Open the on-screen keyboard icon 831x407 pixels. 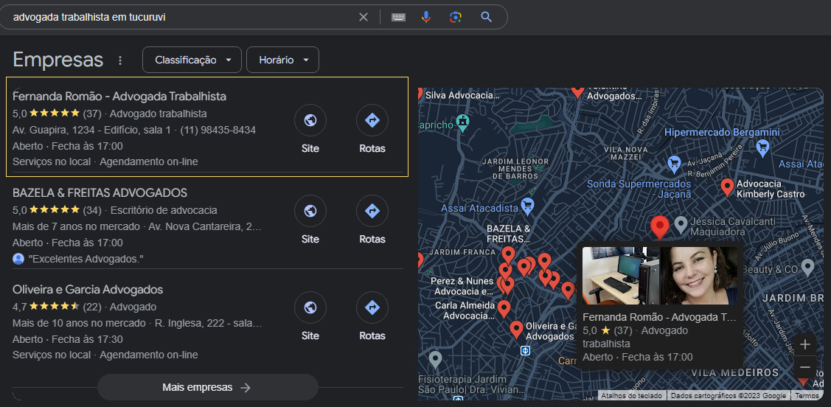398,17
